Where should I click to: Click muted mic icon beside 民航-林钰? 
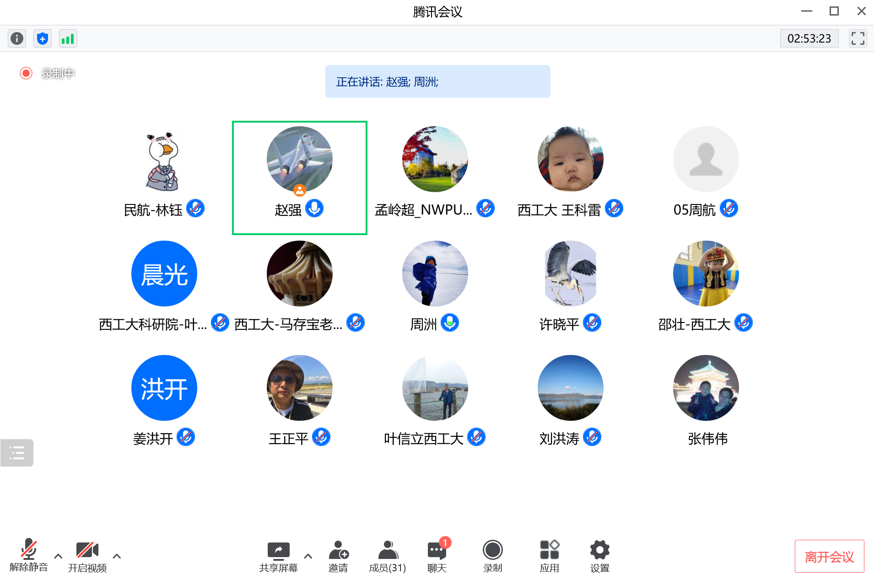tap(195, 209)
